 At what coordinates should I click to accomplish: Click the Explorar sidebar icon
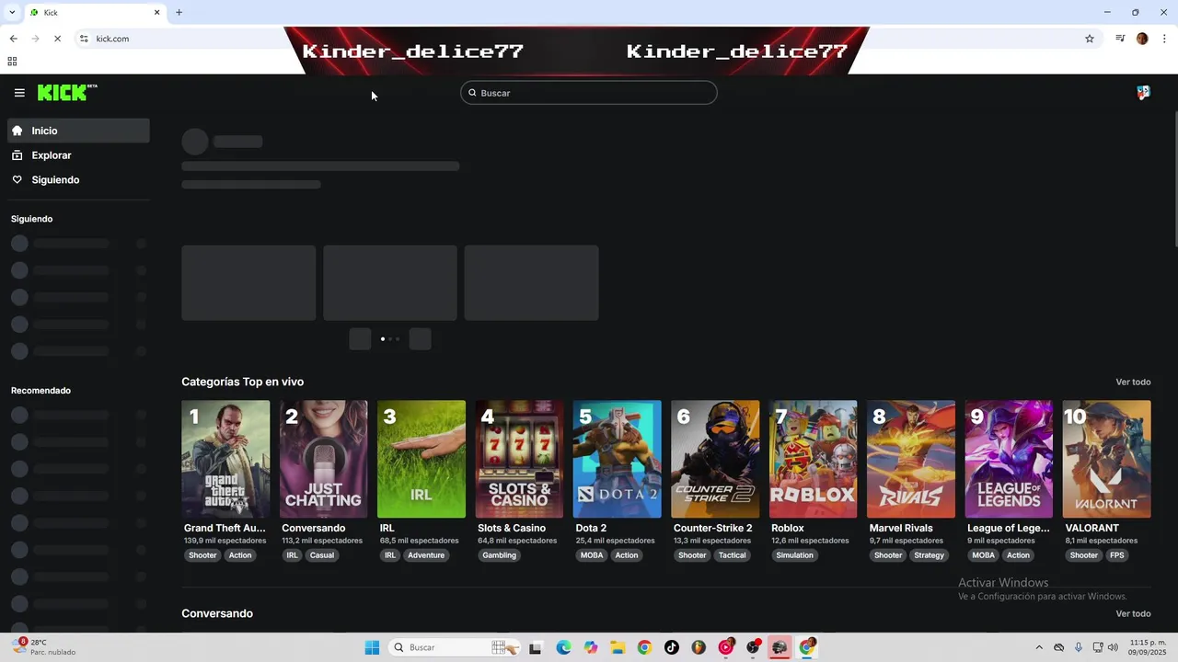(x=17, y=155)
